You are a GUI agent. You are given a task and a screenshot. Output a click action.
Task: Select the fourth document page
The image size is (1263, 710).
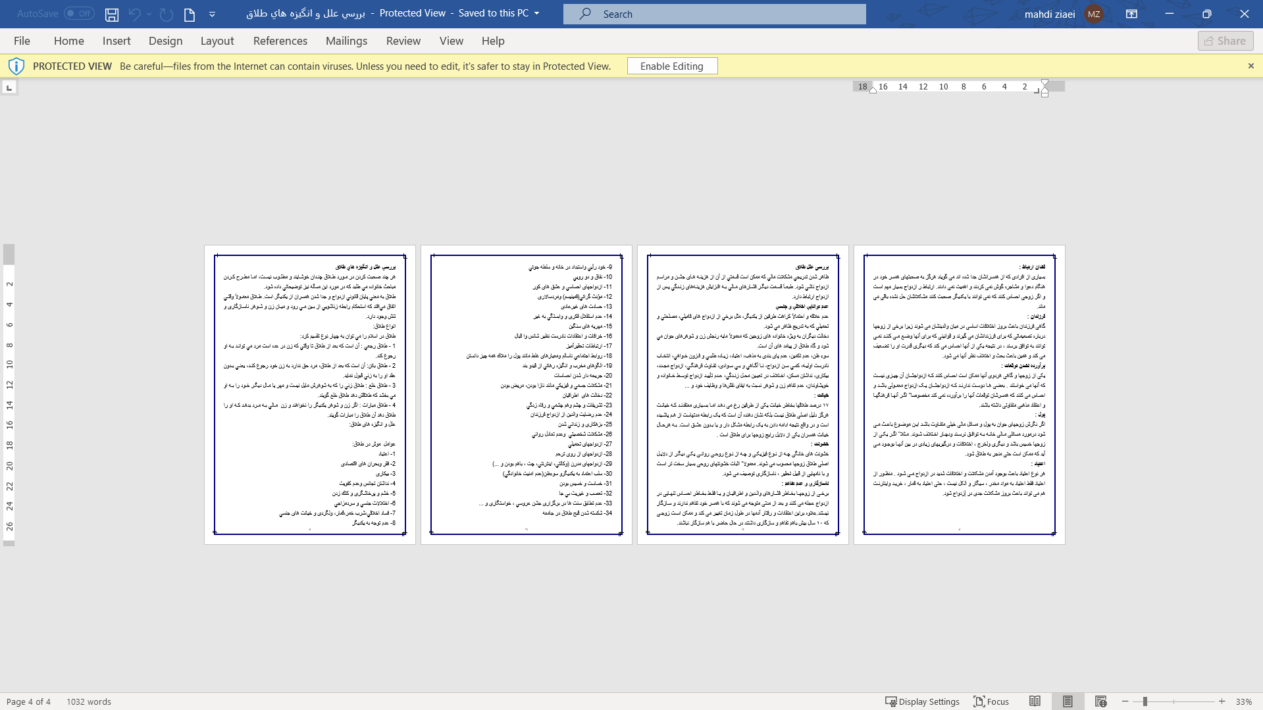pos(960,395)
